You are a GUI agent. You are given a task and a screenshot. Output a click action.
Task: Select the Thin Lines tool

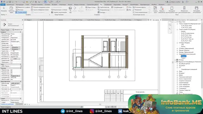click(21, 12)
